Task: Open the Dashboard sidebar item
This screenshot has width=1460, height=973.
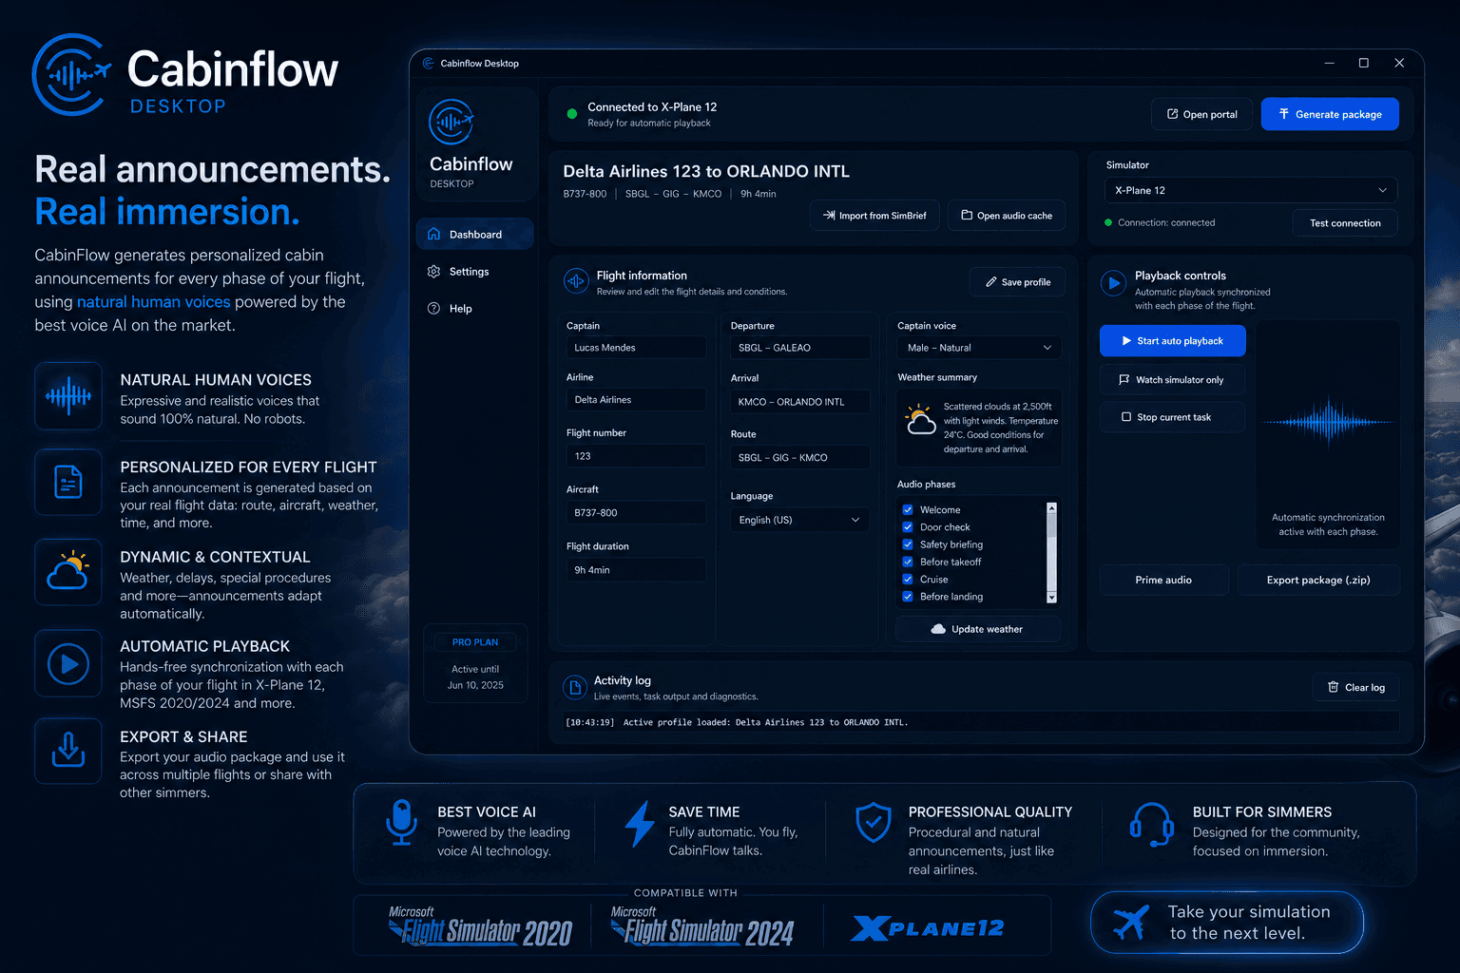Action: point(474,234)
